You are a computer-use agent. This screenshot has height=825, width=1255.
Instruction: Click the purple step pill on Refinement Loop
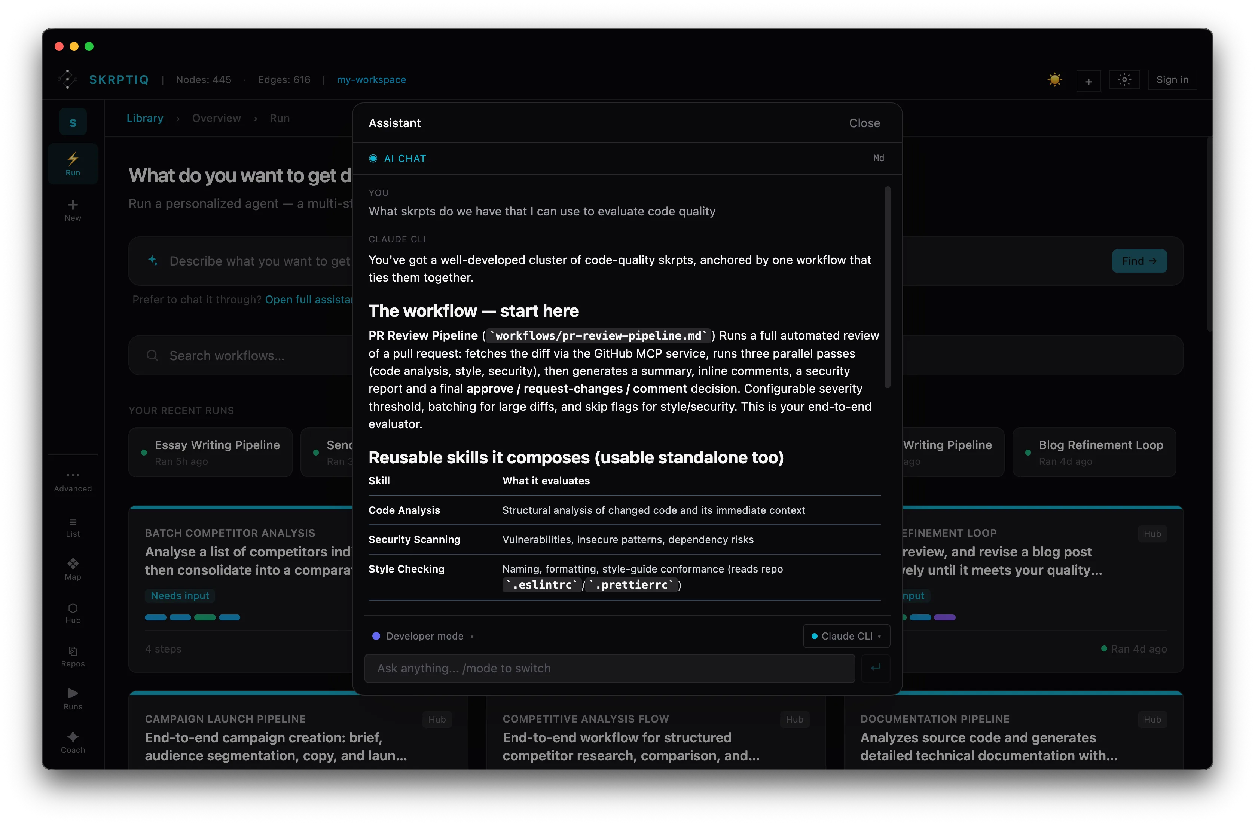(x=944, y=617)
